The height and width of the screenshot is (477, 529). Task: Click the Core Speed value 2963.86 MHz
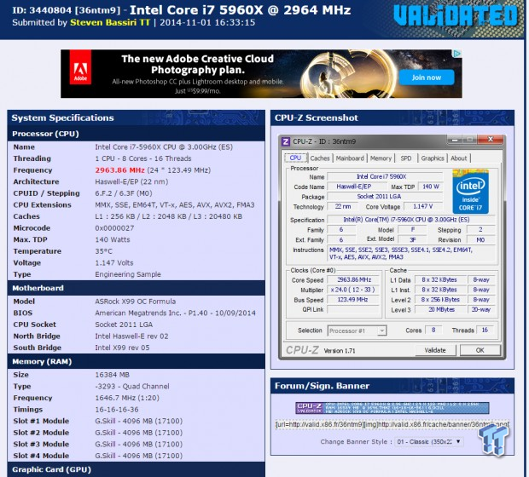[x=354, y=279]
